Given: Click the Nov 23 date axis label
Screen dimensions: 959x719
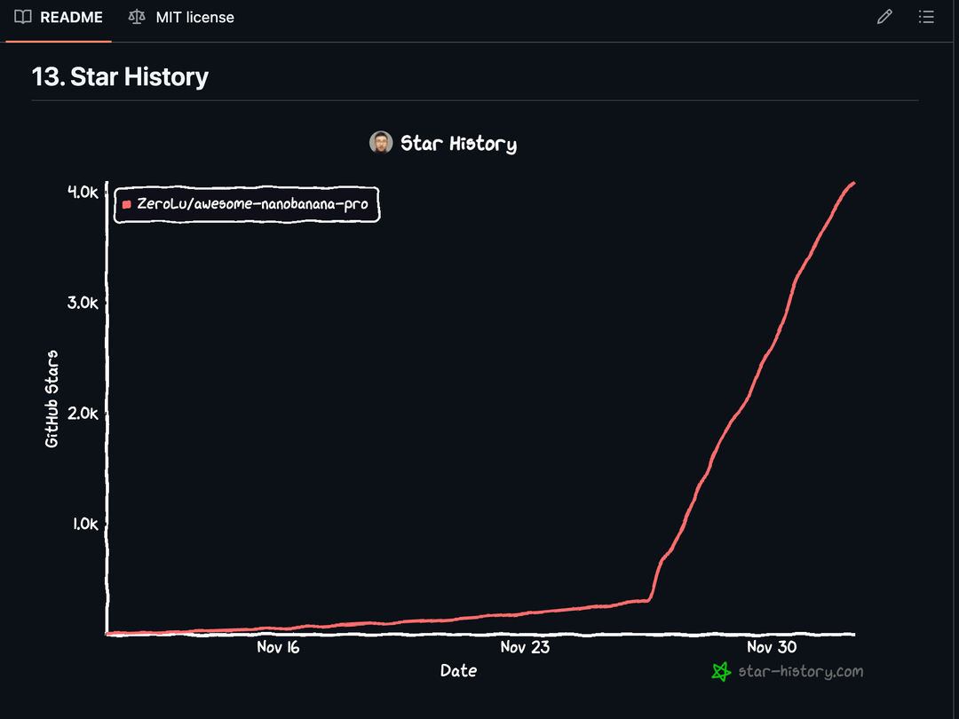Looking at the screenshot, I should point(525,647).
